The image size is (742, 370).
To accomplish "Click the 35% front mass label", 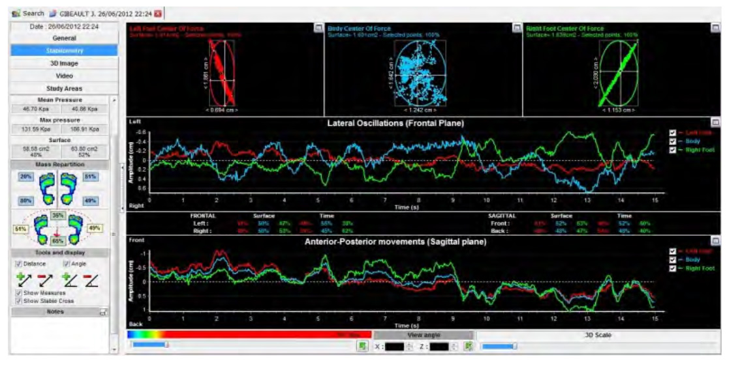I will coord(57,216).
